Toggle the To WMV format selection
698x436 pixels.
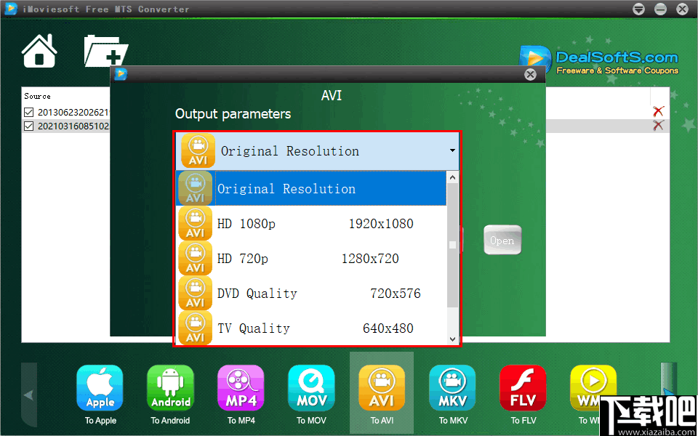click(x=593, y=387)
